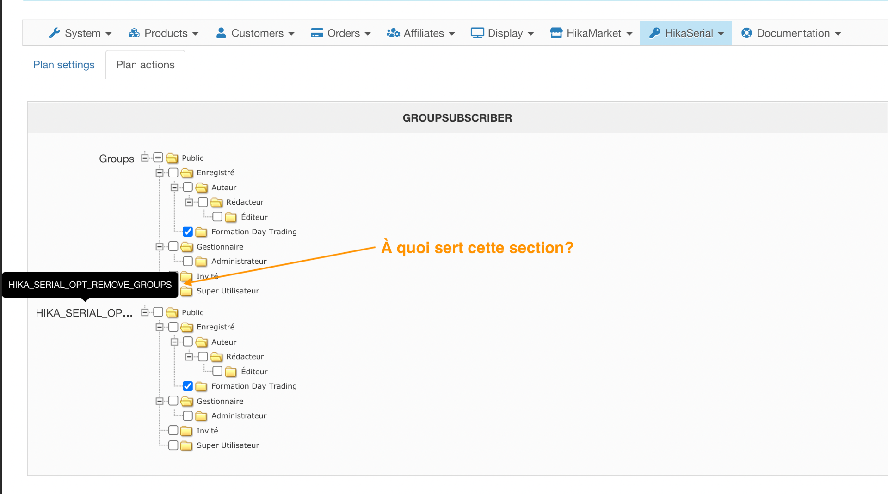Click the System wrench icon
The image size is (888, 494).
pos(55,33)
